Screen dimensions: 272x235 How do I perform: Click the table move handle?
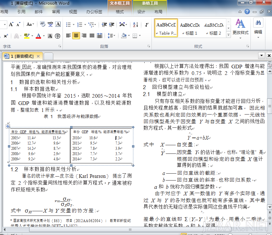[x=8, y=126]
